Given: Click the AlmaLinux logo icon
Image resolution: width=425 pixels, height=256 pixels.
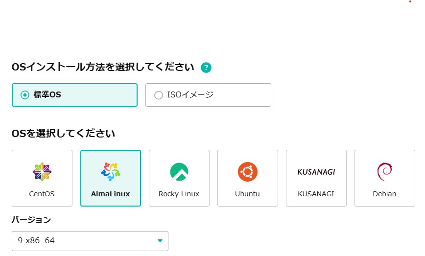Looking at the screenshot, I should [x=110, y=171].
